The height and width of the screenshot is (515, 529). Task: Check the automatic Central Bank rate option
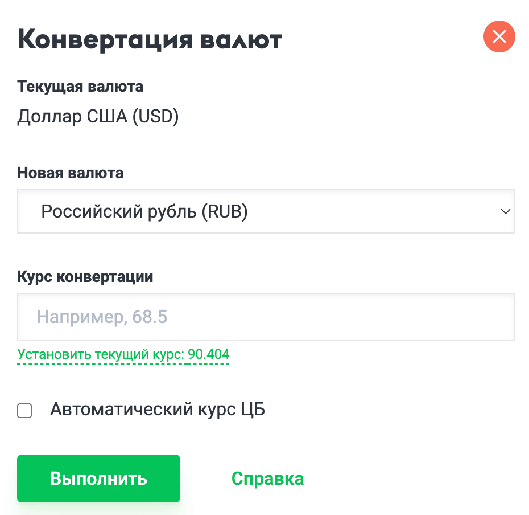24,410
